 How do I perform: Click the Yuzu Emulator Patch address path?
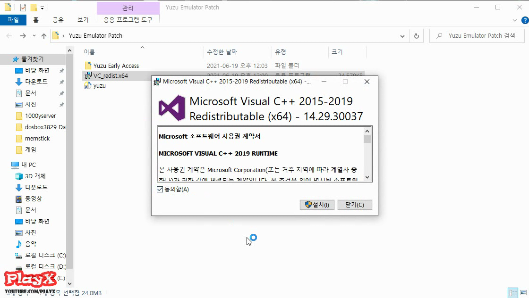[x=95, y=36]
